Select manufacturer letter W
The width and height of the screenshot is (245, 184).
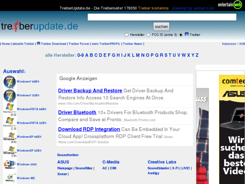184,55
